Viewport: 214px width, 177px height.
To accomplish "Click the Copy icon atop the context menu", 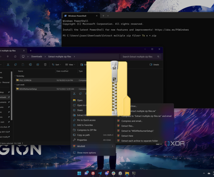I will (x=80, y=93).
